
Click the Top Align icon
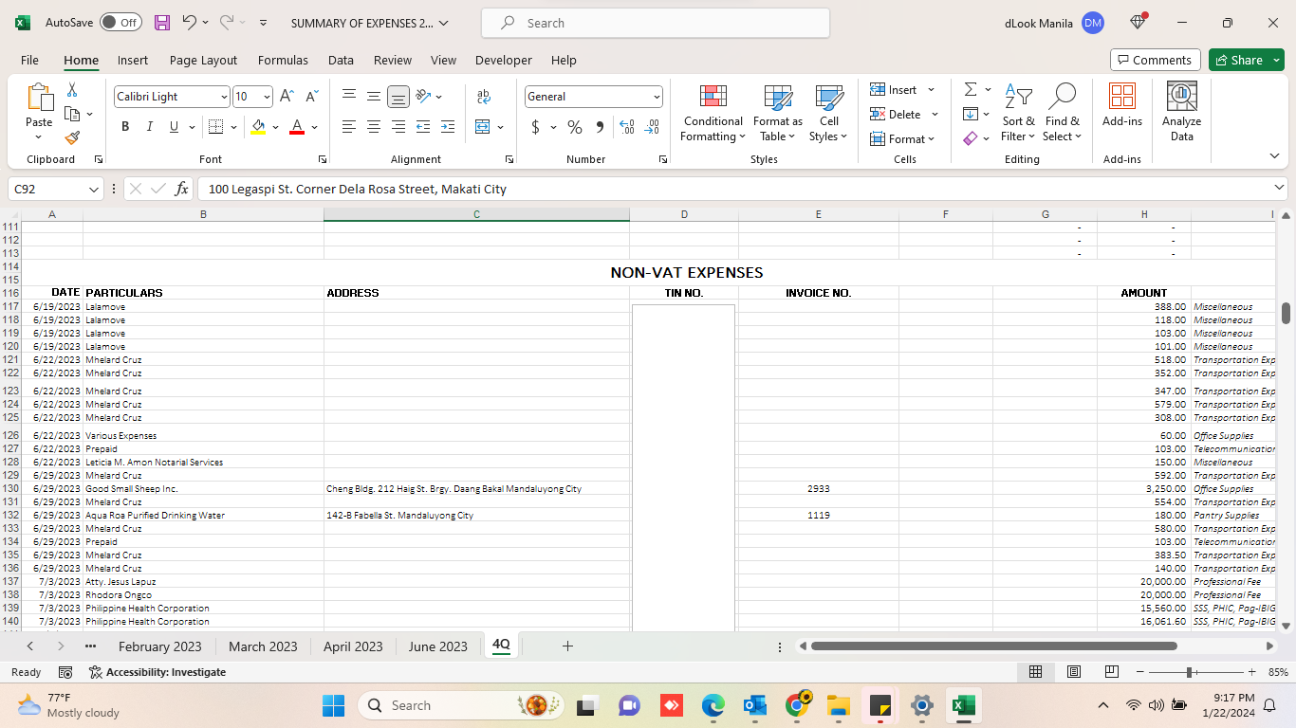click(349, 97)
